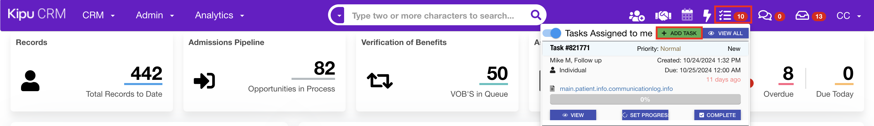The width and height of the screenshot is (874, 126).
Task: Open the tasks checklist icon
Action: [725, 15]
